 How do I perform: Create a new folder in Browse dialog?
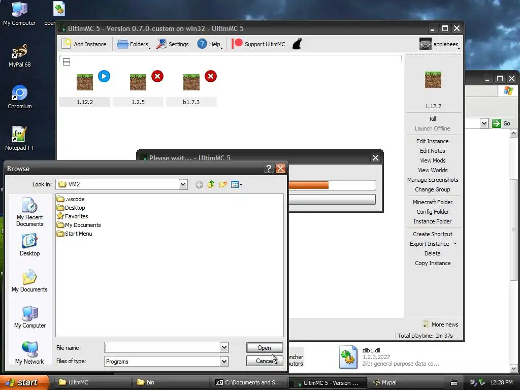pos(223,184)
